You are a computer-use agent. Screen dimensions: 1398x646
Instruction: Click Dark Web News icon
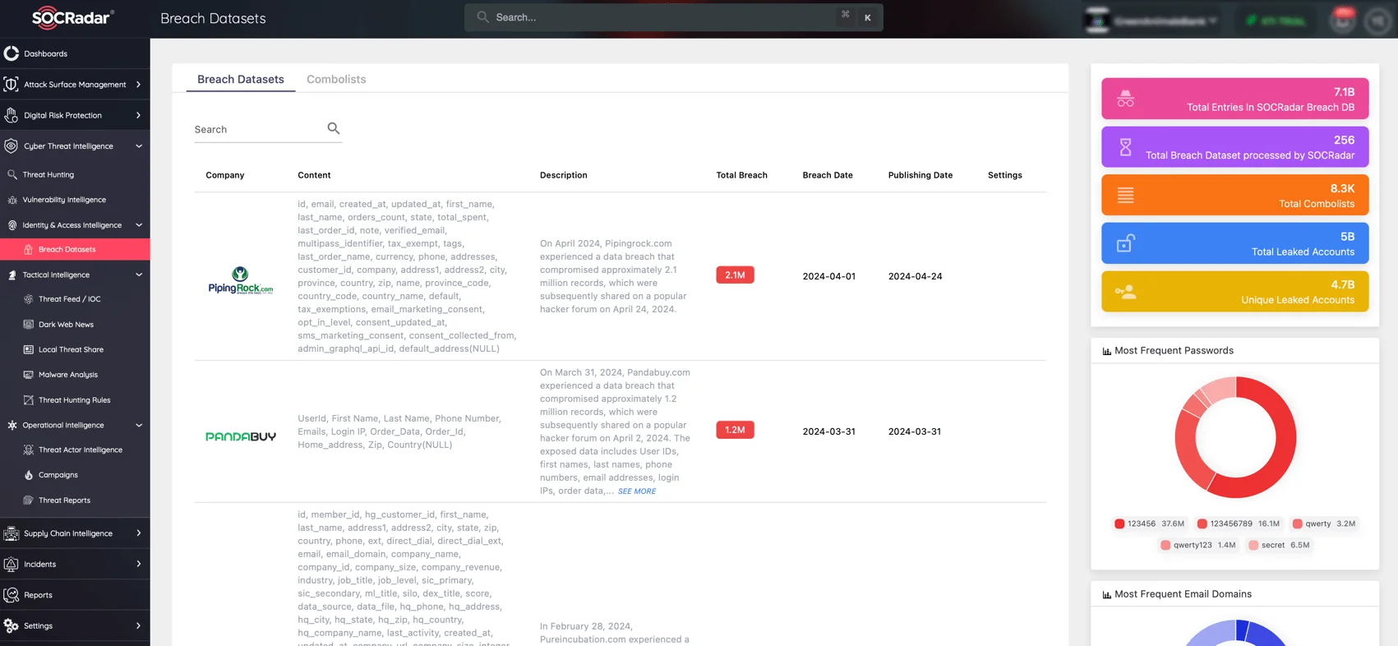pos(29,325)
